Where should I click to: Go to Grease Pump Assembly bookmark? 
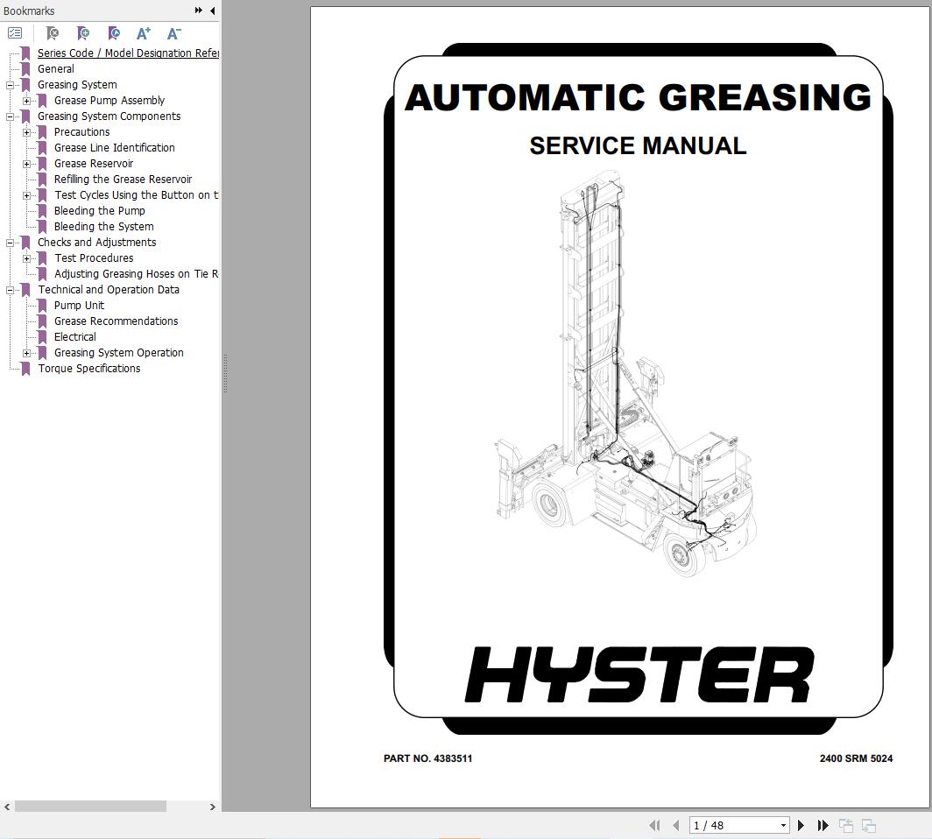[109, 101]
